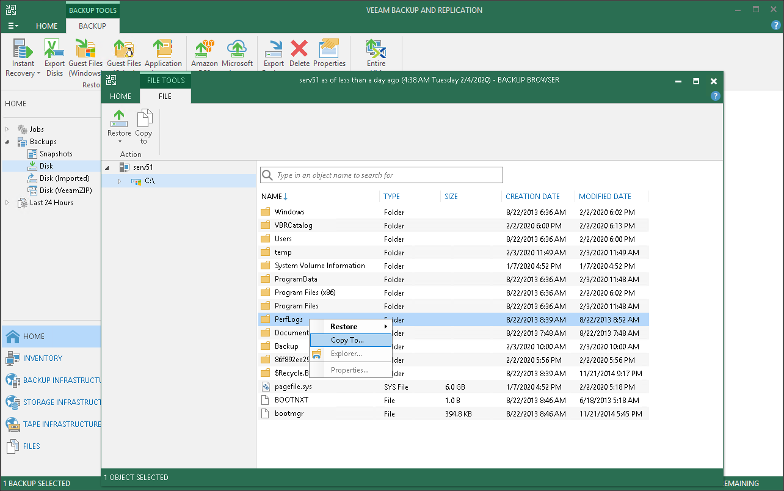This screenshot has width=784, height=491.
Task: Select HOME view in navigation pane
Action: click(50, 336)
